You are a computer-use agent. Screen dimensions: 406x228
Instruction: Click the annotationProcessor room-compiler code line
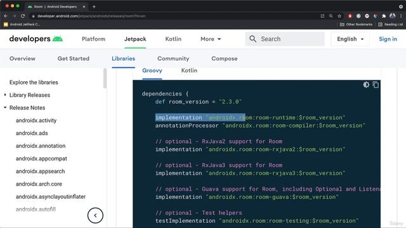[x=260, y=125]
